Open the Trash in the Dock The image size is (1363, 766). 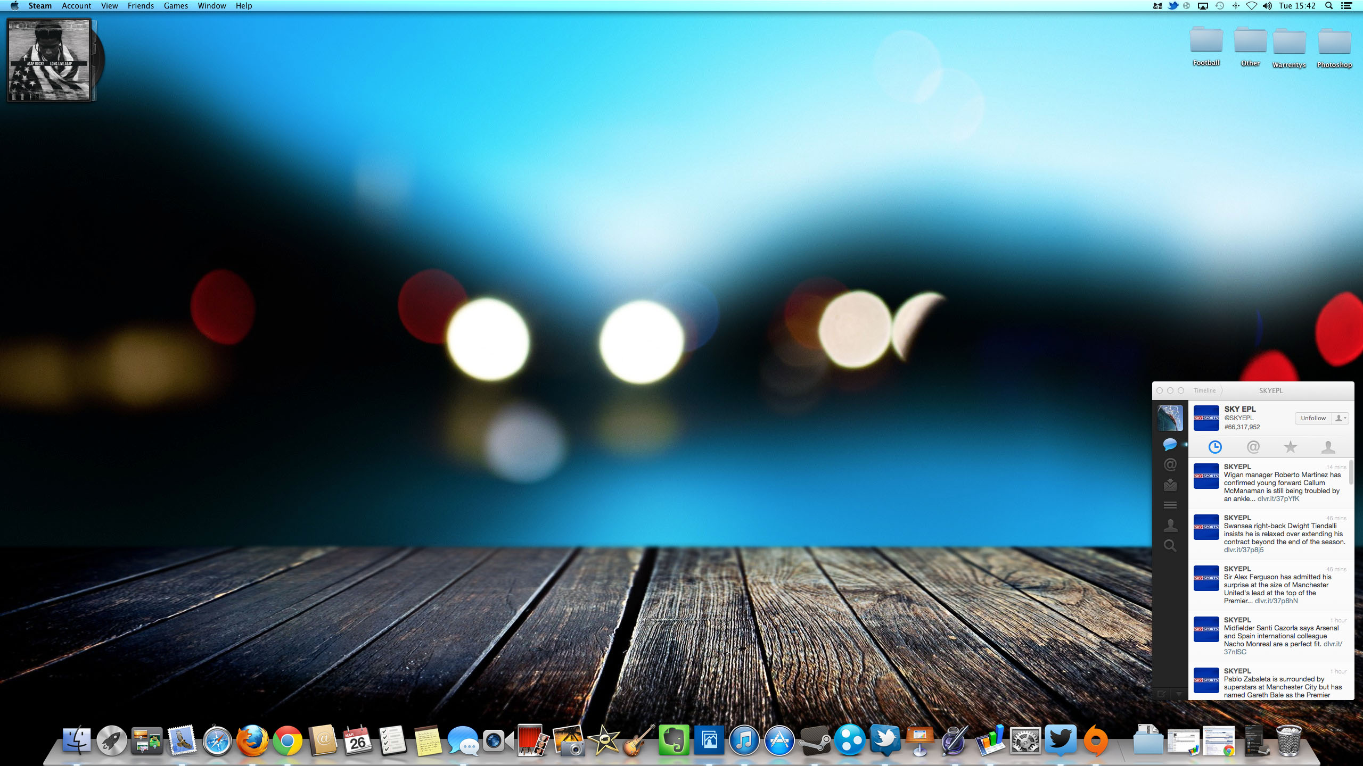pyautogui.click(x=1288, y=740)
